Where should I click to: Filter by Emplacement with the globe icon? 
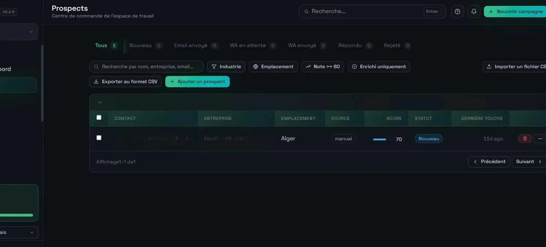273,67
